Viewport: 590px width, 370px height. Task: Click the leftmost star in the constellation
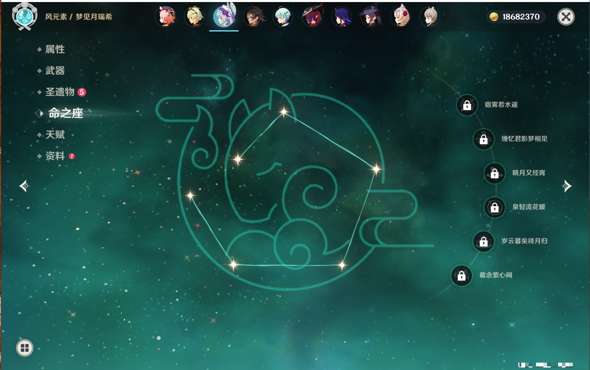click(x=190, y=195)
